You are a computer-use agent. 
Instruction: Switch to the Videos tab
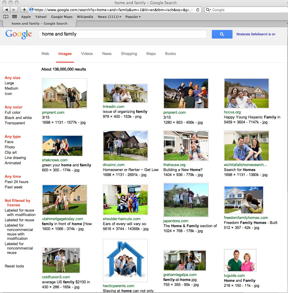tap(87, 53)
